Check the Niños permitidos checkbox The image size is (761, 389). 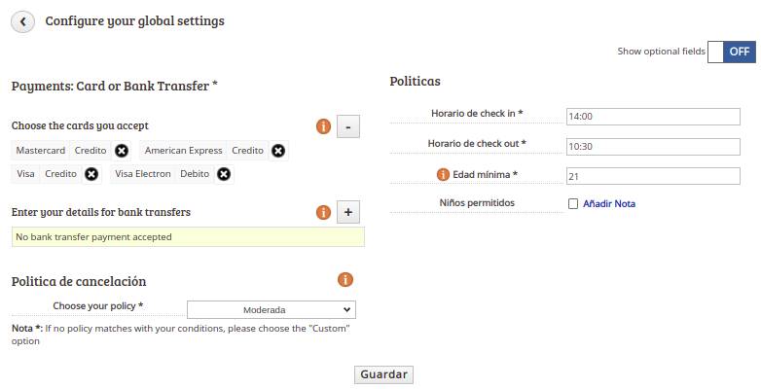tap(573, 203)
